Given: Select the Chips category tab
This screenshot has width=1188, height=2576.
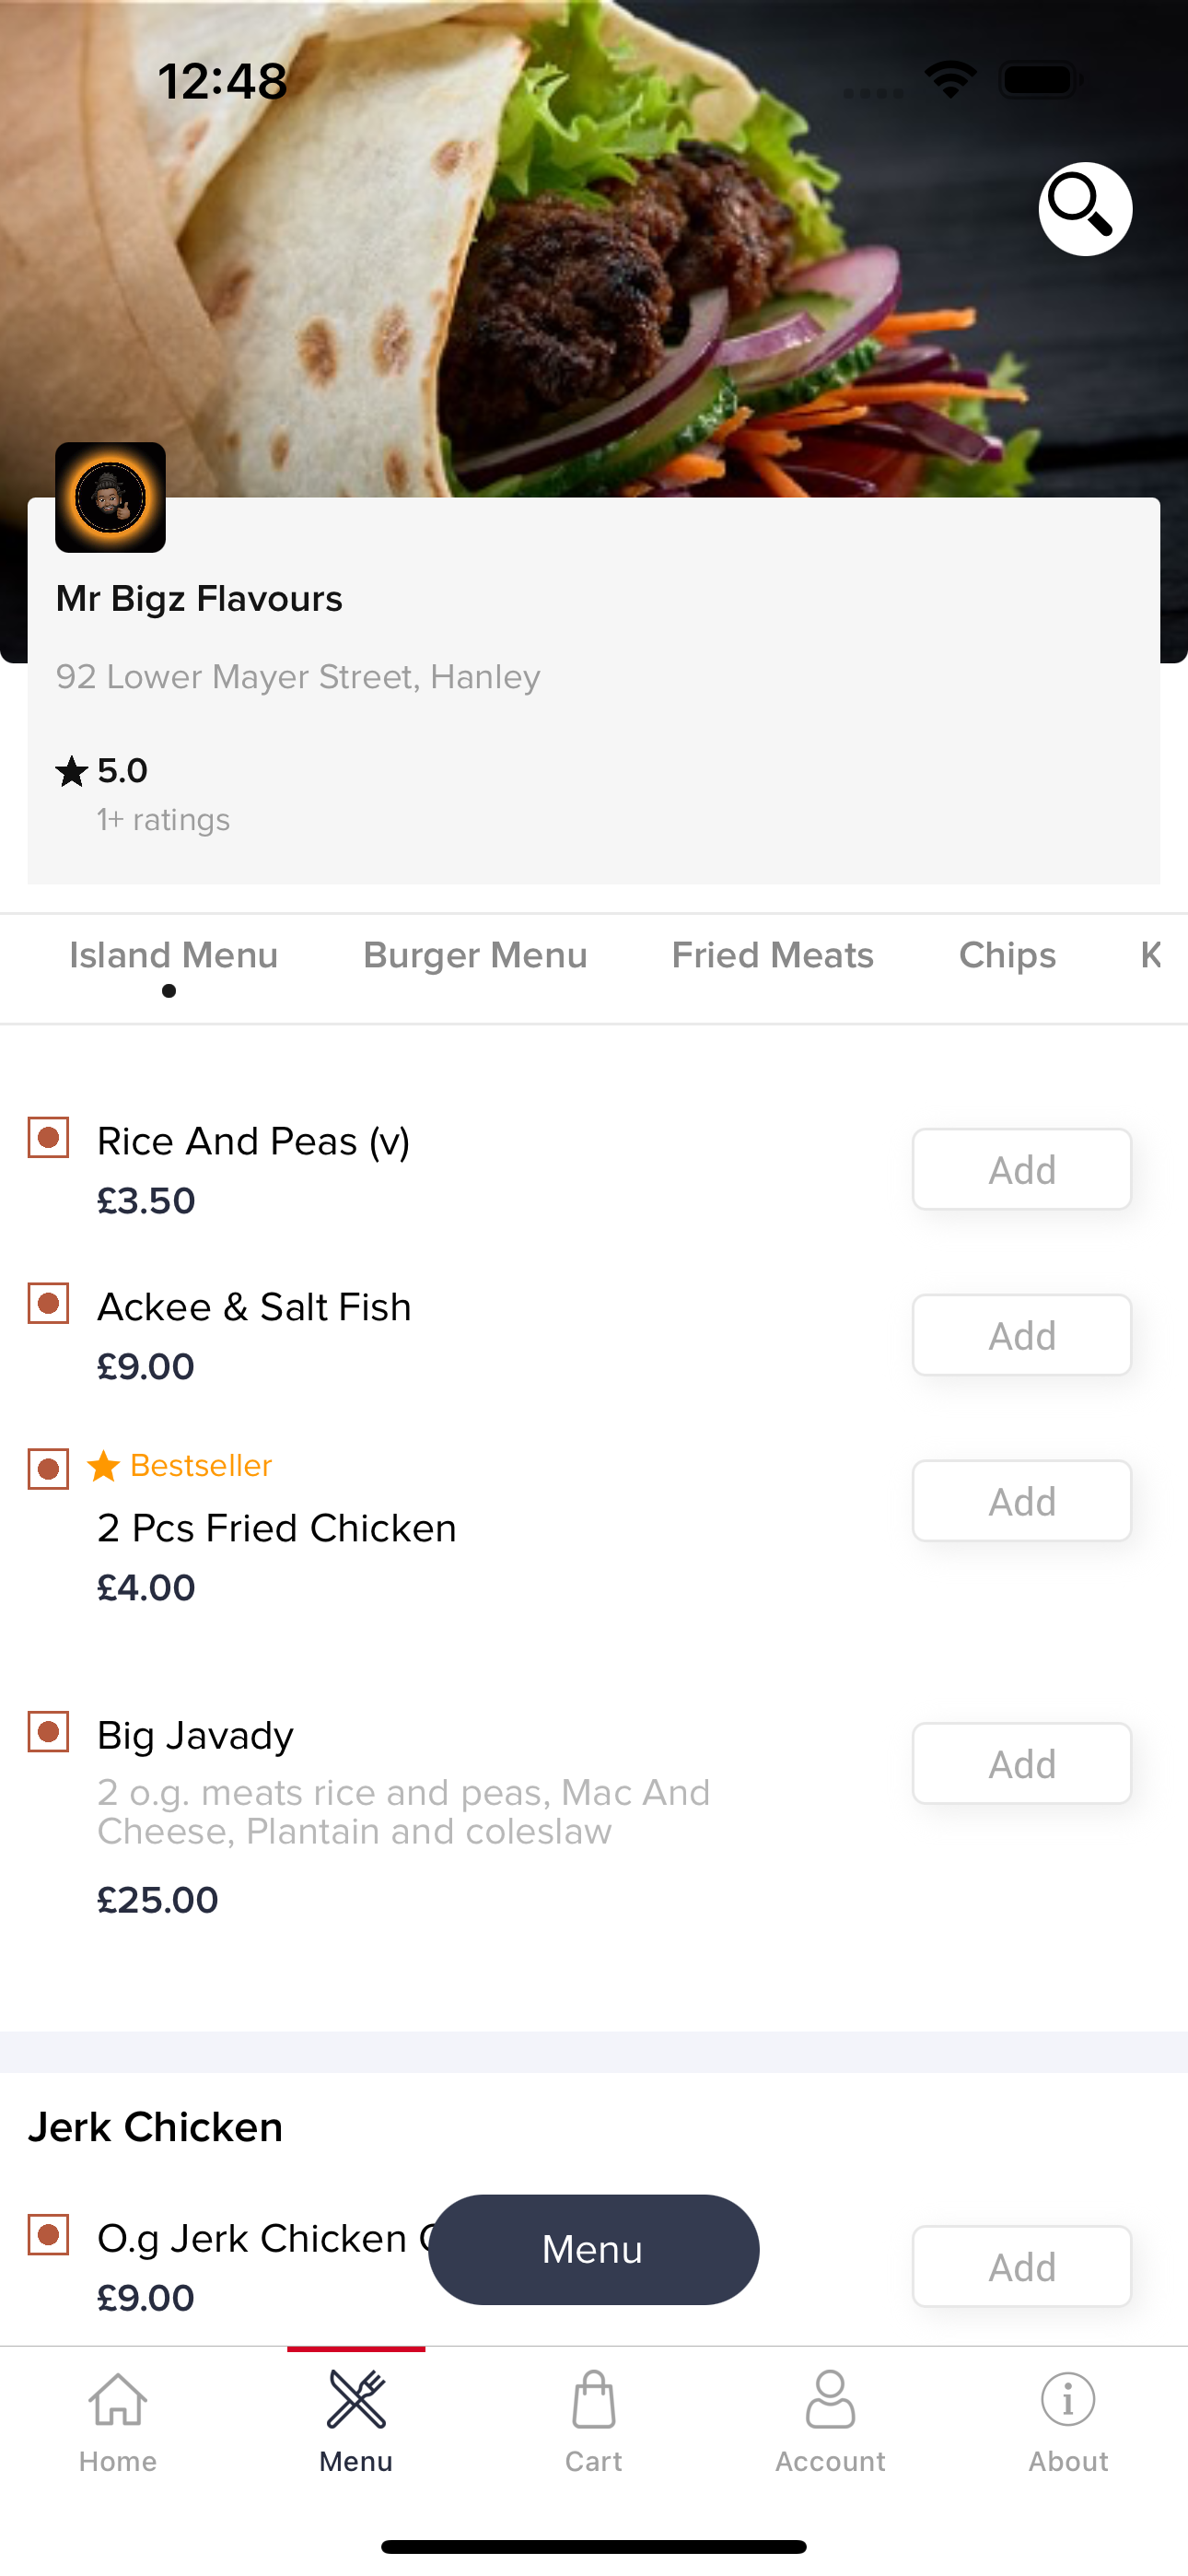Looking at the screenshot, I should pyautogui.click(x=1008, y=955).
